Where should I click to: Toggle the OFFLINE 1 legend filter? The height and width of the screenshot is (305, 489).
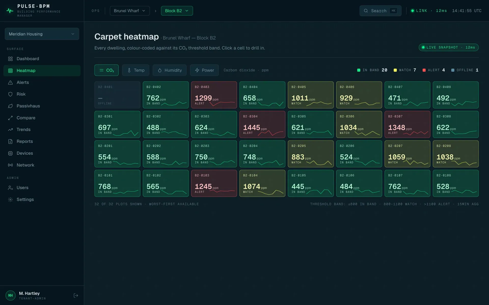465,70
